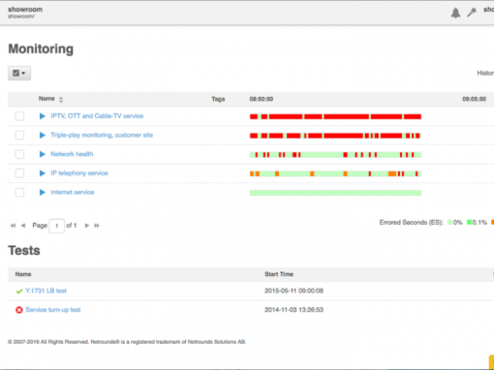The height and width of the screenshot is (370, 494).
Task: Click the 08:50:50 timeline start label
Action: (x=262, y=99)
